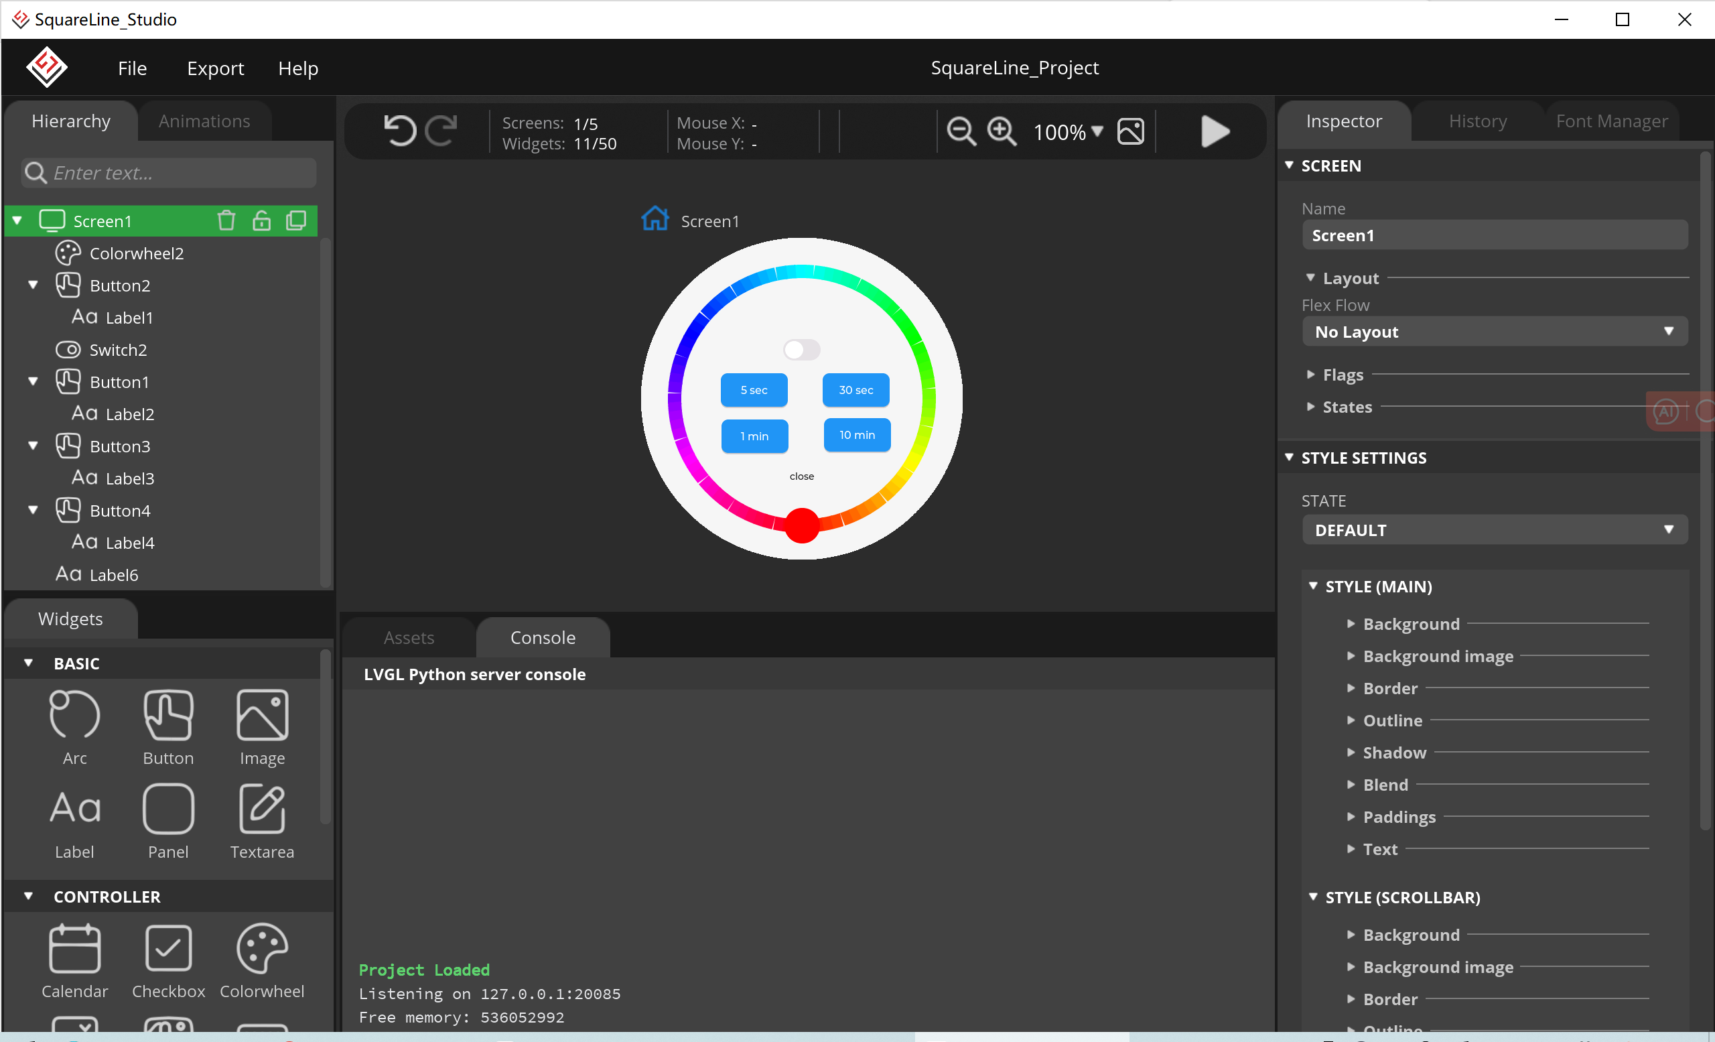Toggle the lock icon on Screen1
1715x1042 pixels.
pyautogui.click(x=261, y=220)
